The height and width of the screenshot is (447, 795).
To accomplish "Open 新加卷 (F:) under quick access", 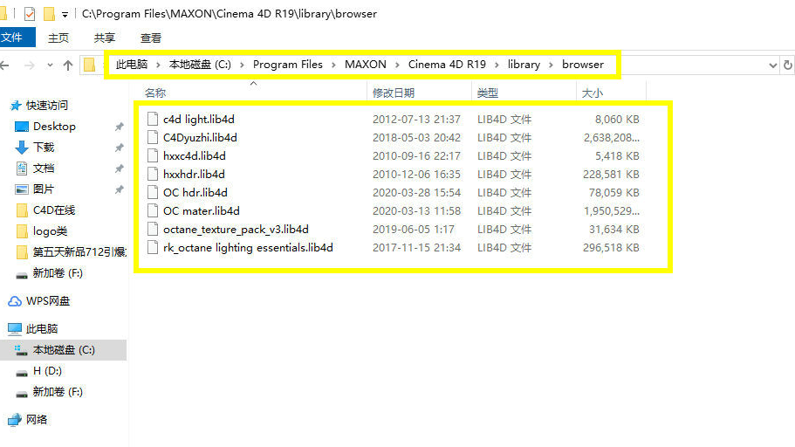I will coord(58,273).
